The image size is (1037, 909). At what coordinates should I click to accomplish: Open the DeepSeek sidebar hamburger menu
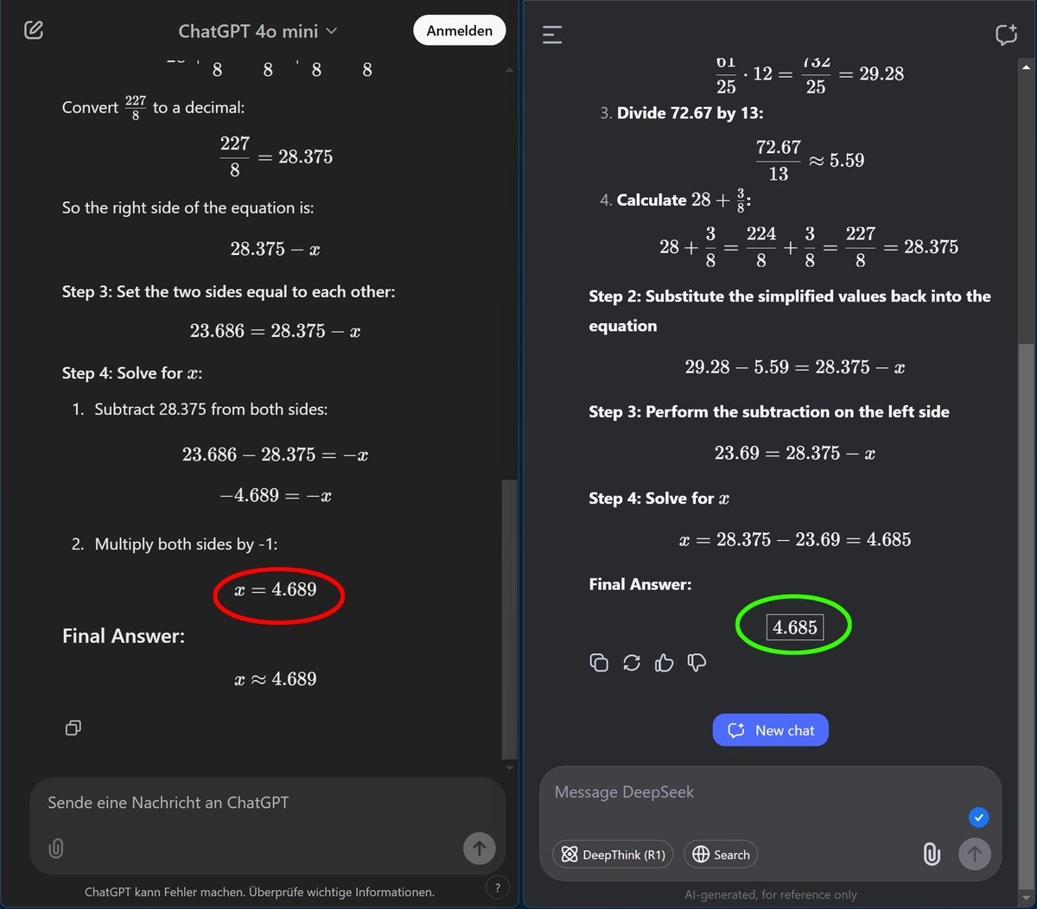tap(552, 35)
